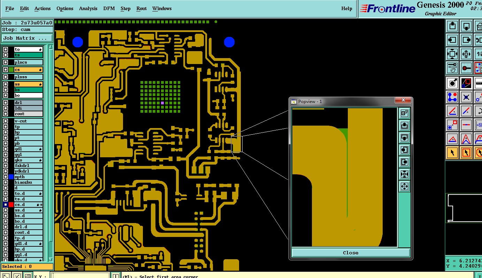Image resolution: width=482 pixels, height=278 pixels.
Task: Select the plnss layer row
Action: (29, 77)
